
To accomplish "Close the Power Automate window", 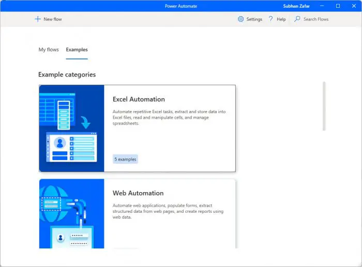I will tap(354, 6).
